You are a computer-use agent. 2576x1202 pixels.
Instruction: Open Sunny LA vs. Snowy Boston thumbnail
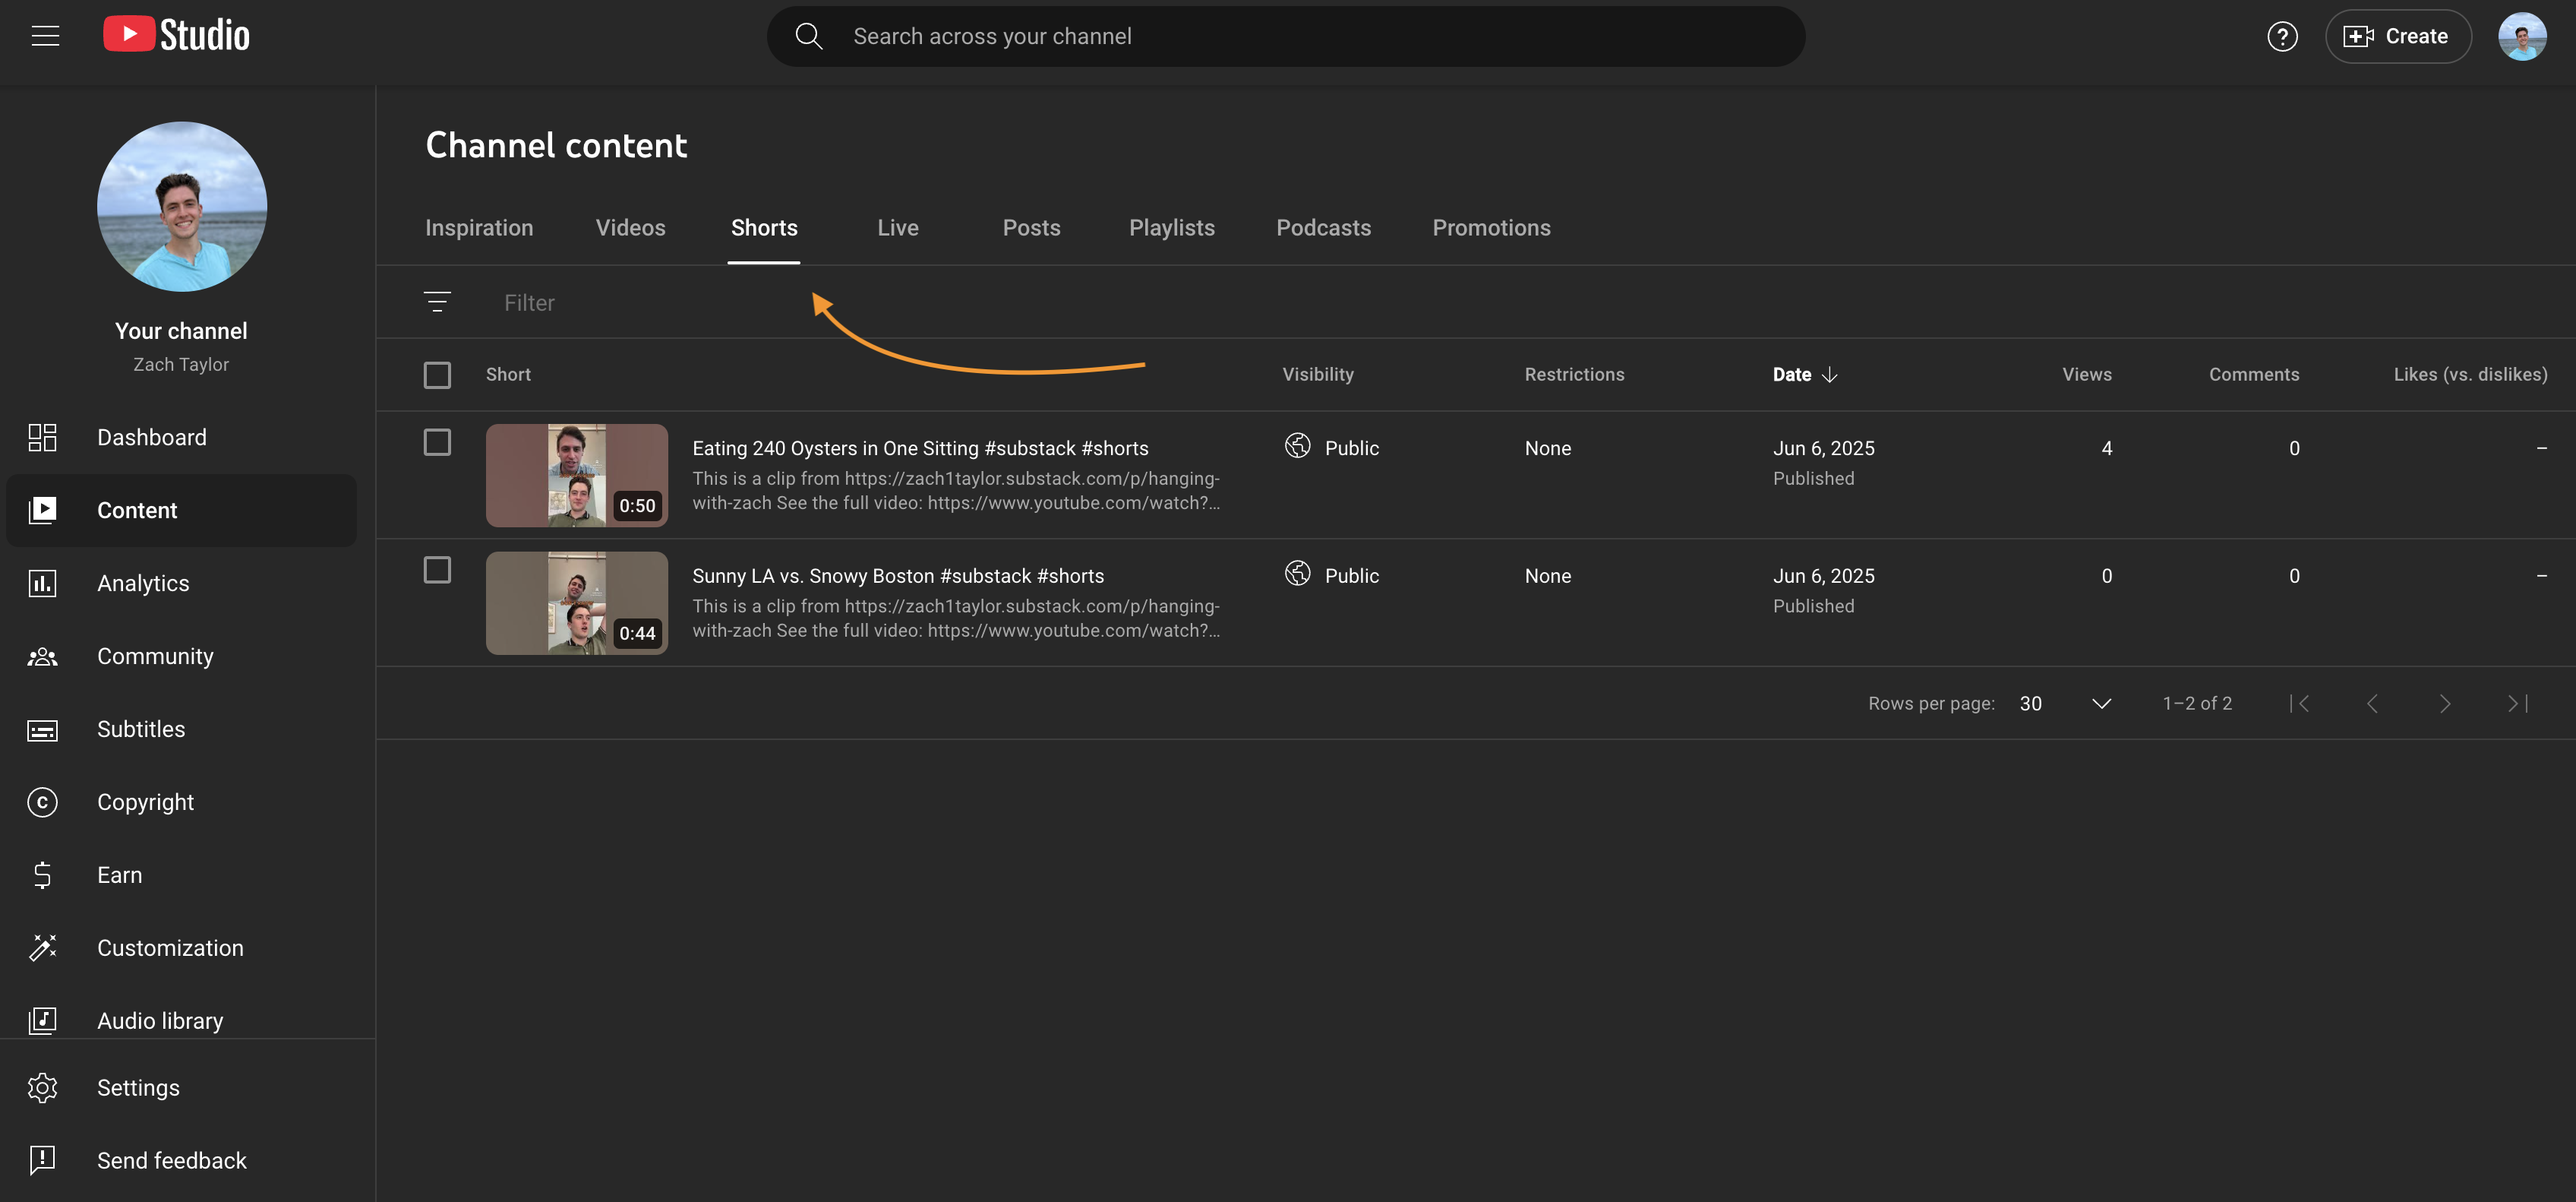click(577, 603)
